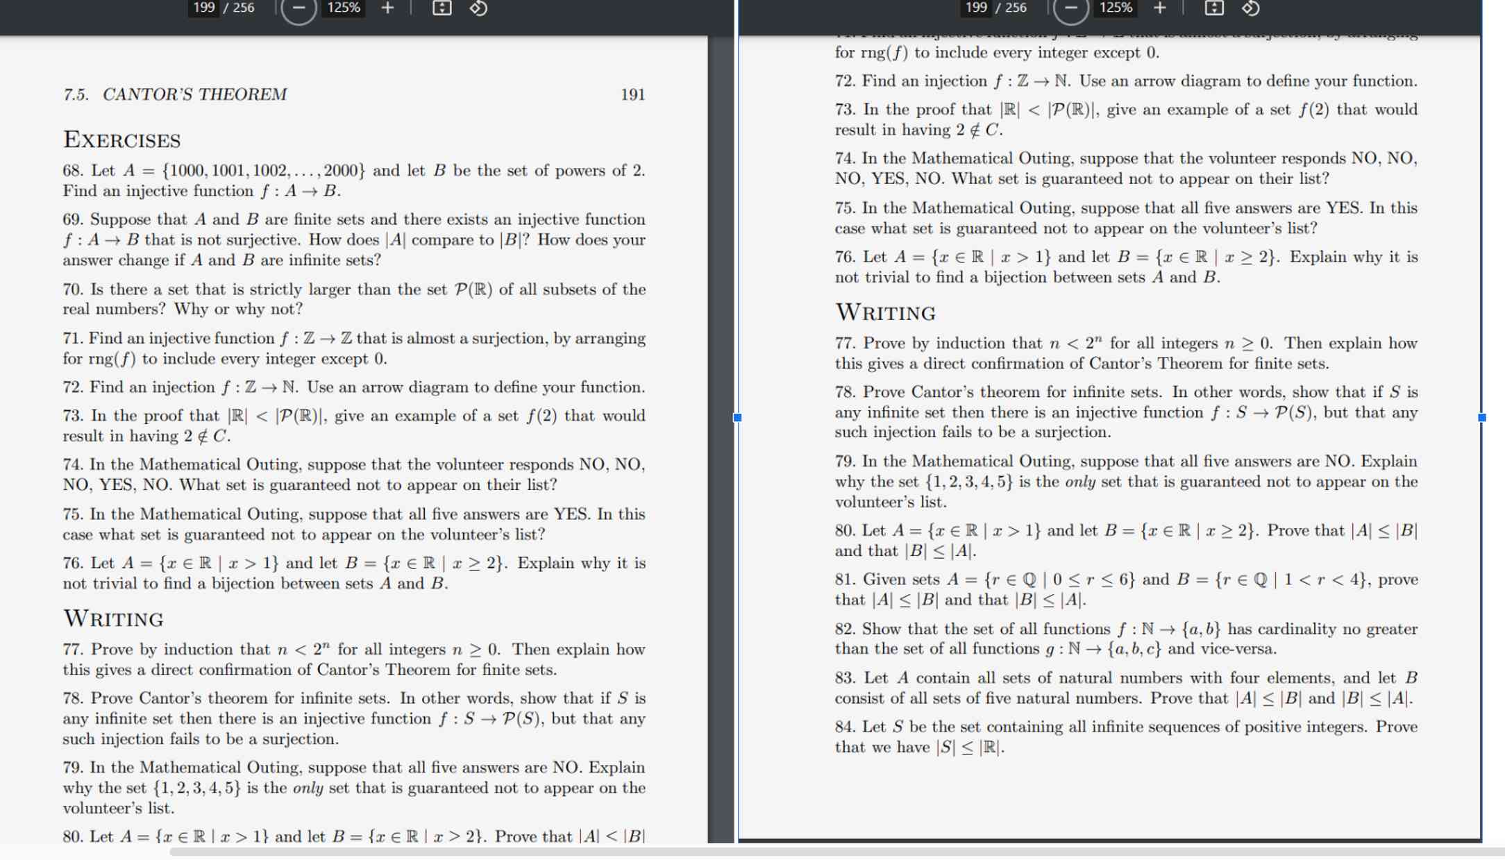This screenshot has width=1505, height=860.
Task: Click exercise number 68 in left page
Action: [73, 171]
